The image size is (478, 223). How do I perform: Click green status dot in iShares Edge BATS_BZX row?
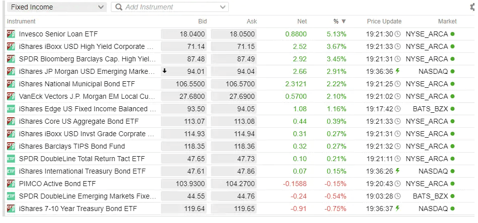point(453,109)
